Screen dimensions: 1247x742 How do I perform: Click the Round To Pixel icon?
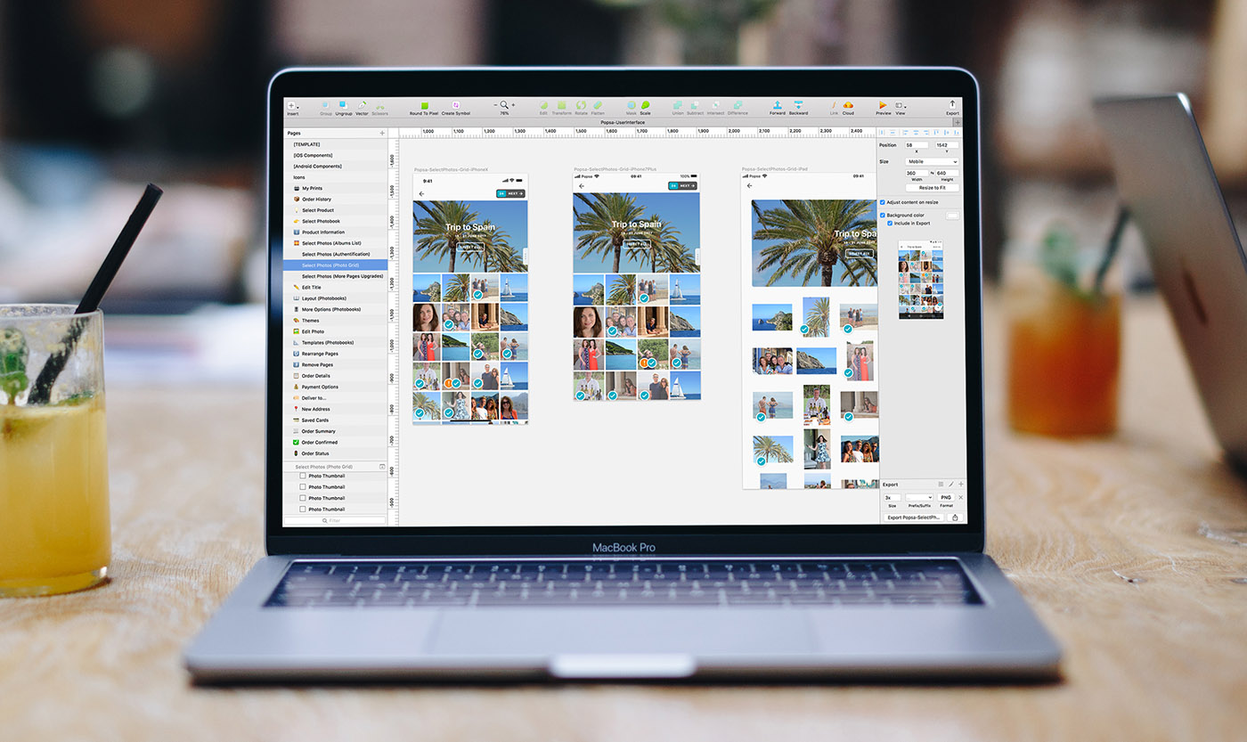[x=424, y=105]
